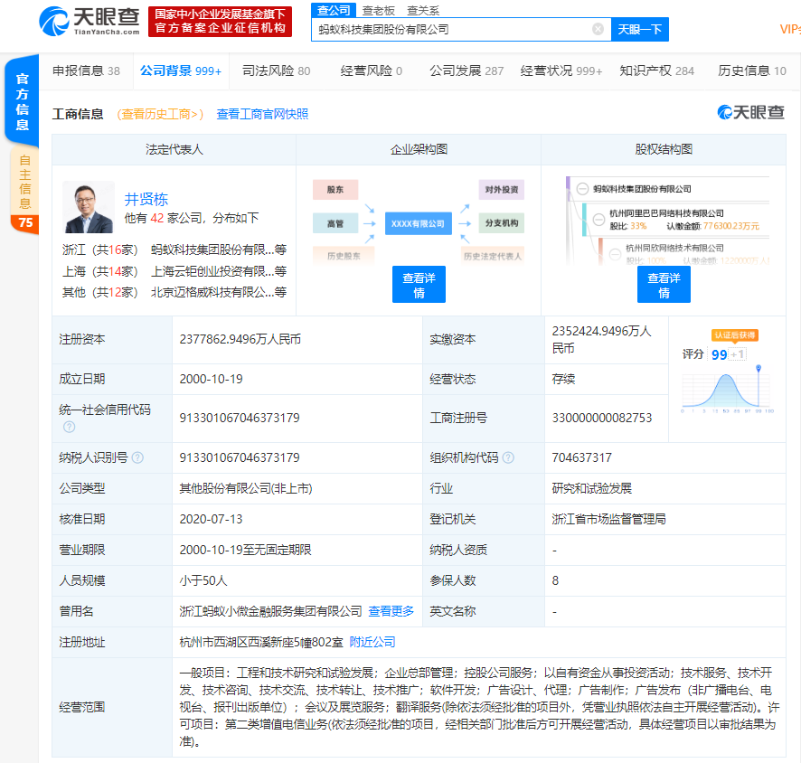Open 申报信息 38 tab

coord(86,71)
